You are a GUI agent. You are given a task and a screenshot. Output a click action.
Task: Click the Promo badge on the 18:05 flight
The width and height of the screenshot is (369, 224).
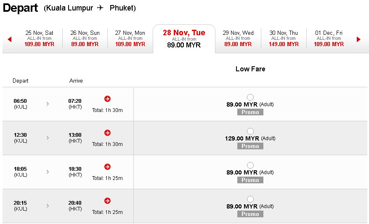(250, 180)
